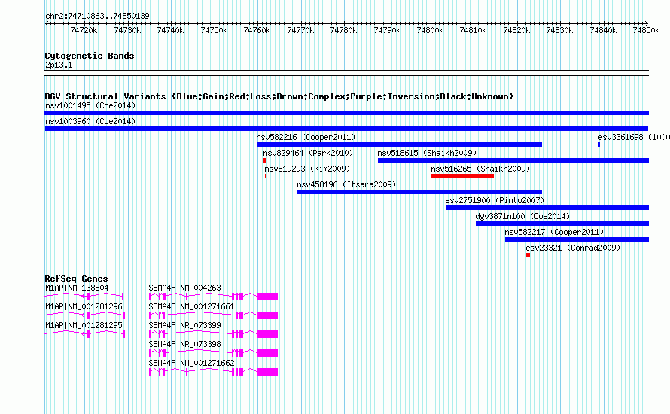Click the M1AP|NM_001281295 gene label
The height and width of the screenshot is (414, 670).
[x=84, y=326]
